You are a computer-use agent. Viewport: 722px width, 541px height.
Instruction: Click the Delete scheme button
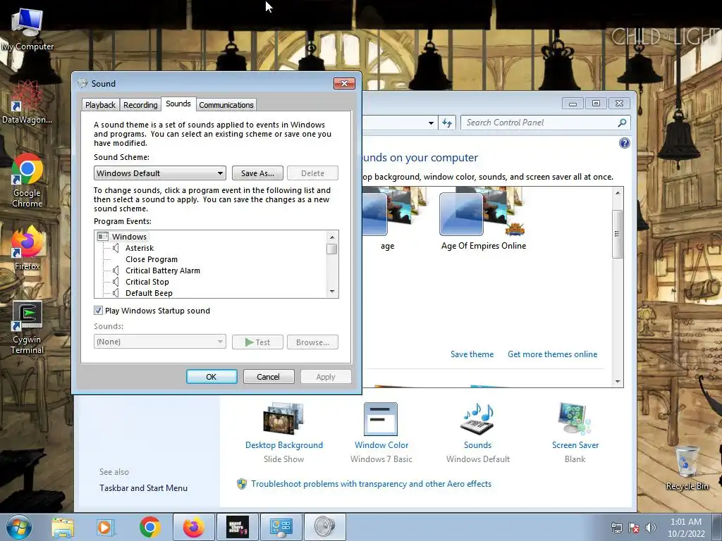pos(312,173)
